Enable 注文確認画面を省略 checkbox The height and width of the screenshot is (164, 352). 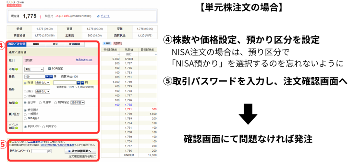point(95,157)
